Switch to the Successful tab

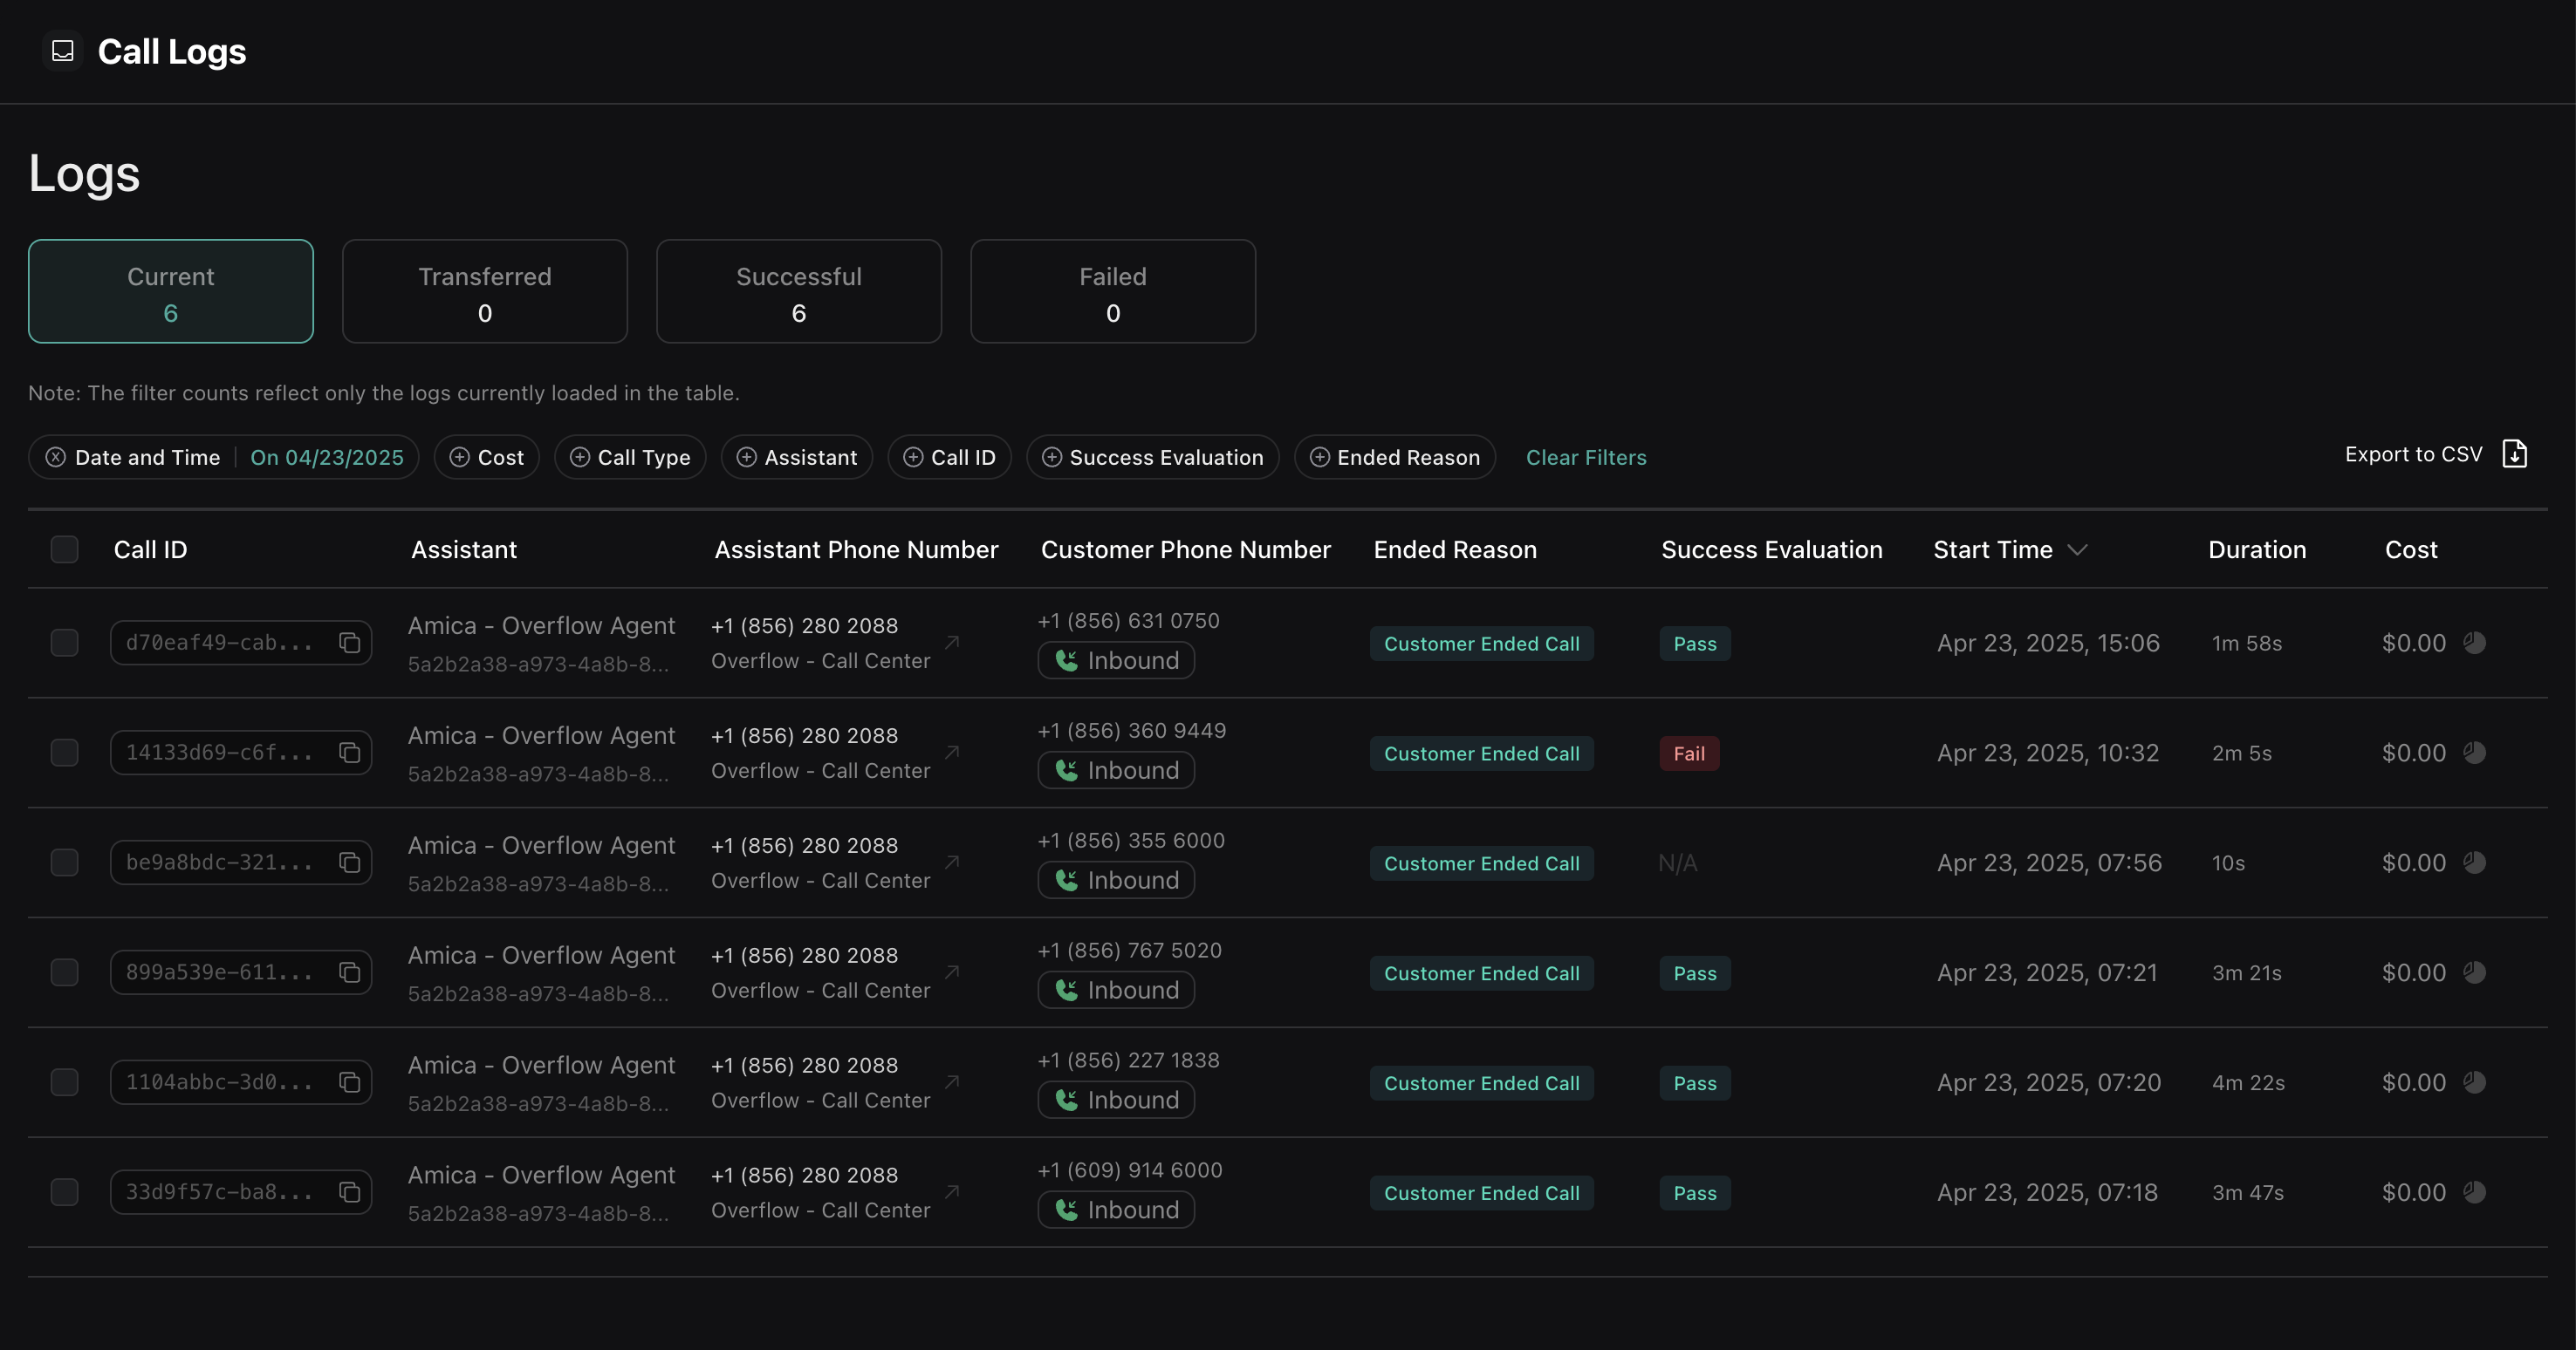[x=798, y=292]
